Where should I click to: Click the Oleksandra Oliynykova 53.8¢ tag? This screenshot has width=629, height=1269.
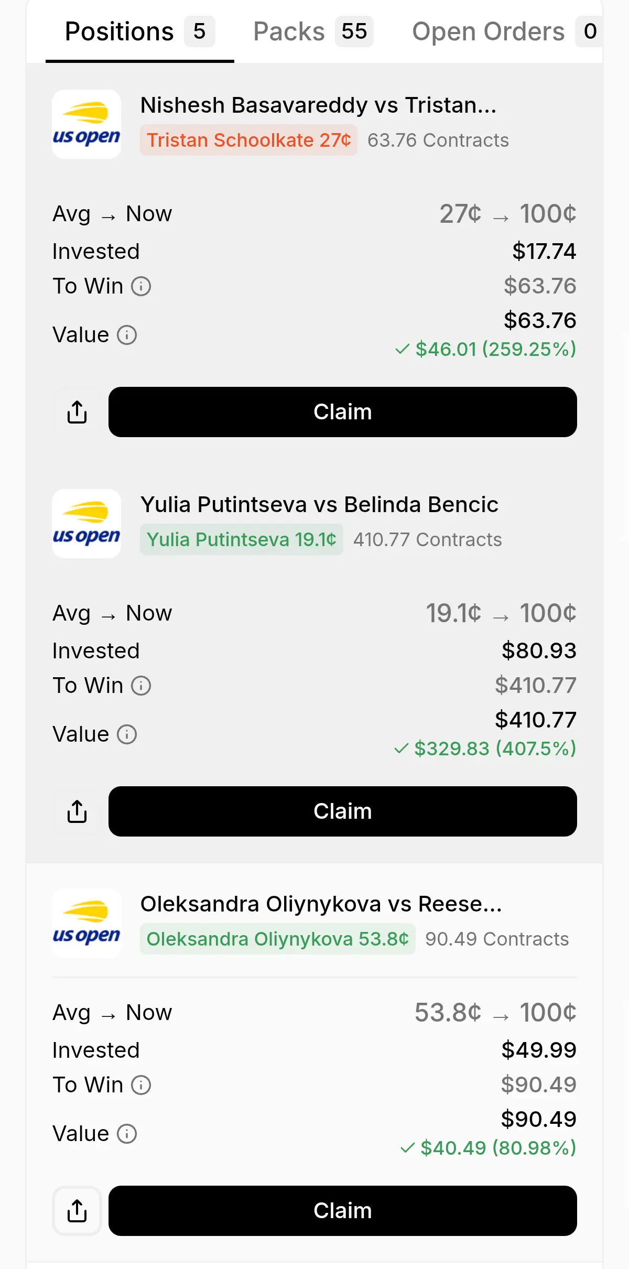coord(277,939)
